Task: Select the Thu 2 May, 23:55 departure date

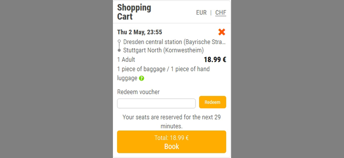Action: pyautogui.click(x=140, y=32)
